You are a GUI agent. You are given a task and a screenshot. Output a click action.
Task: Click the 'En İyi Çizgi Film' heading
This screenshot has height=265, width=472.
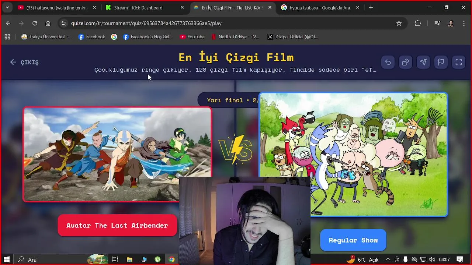click(x=236, y=57)
